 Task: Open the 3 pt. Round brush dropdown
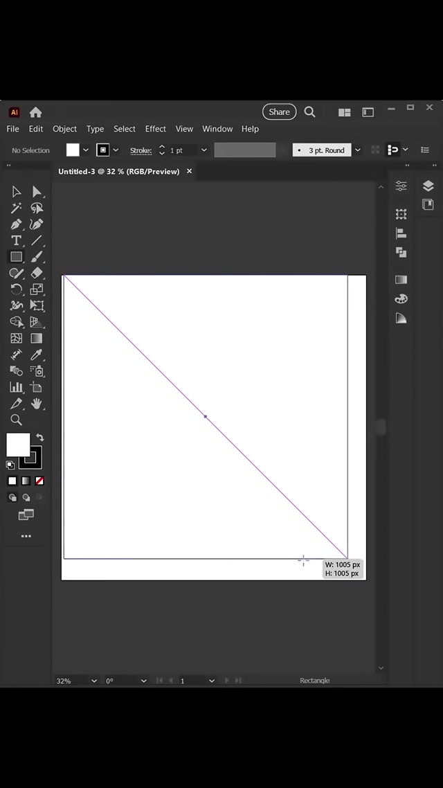357,150
